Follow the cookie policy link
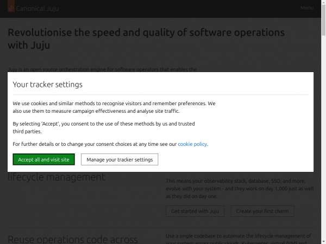326x244 pixels. (x=192, y=144)
